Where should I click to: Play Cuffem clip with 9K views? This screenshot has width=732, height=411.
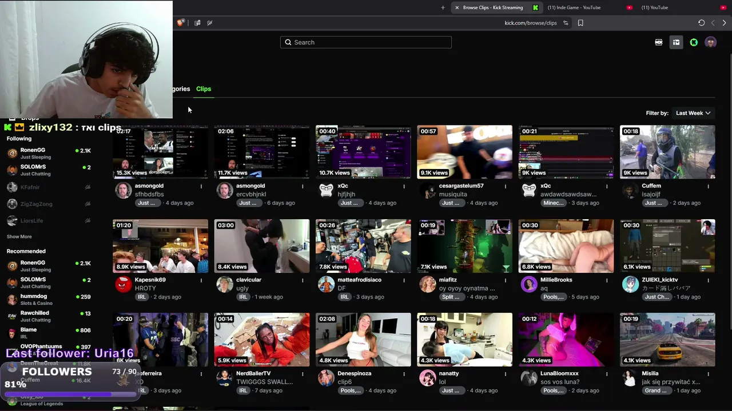[667, 152]
